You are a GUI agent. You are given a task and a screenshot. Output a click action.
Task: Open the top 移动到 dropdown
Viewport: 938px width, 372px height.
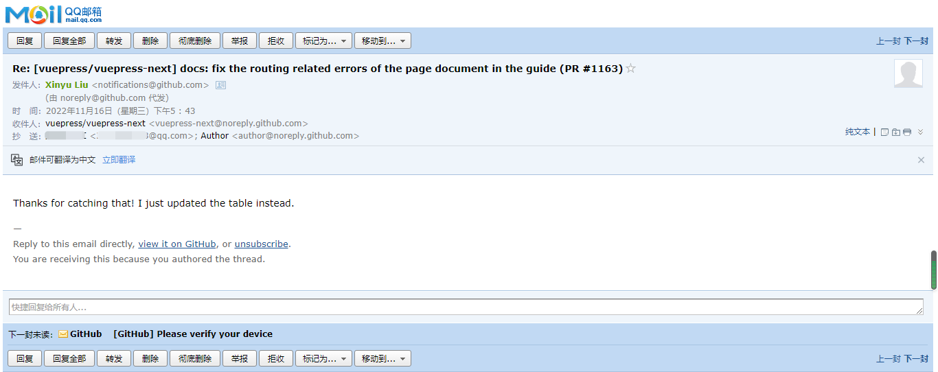[x=382, y=41]
